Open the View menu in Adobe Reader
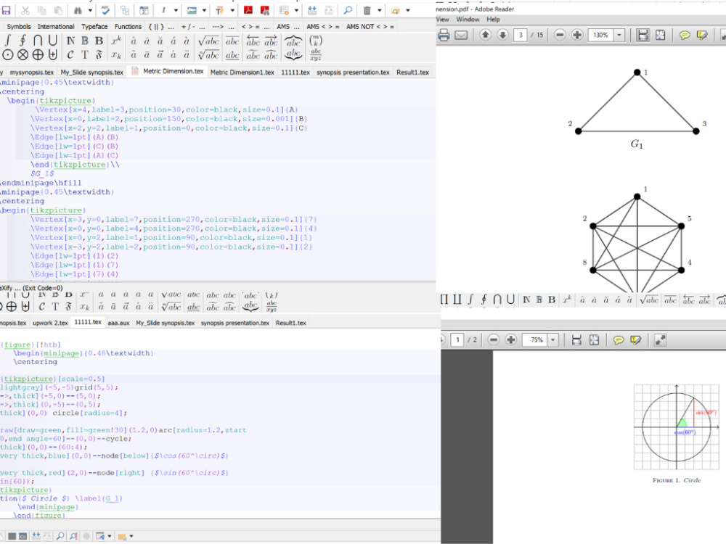 (442, 20)
